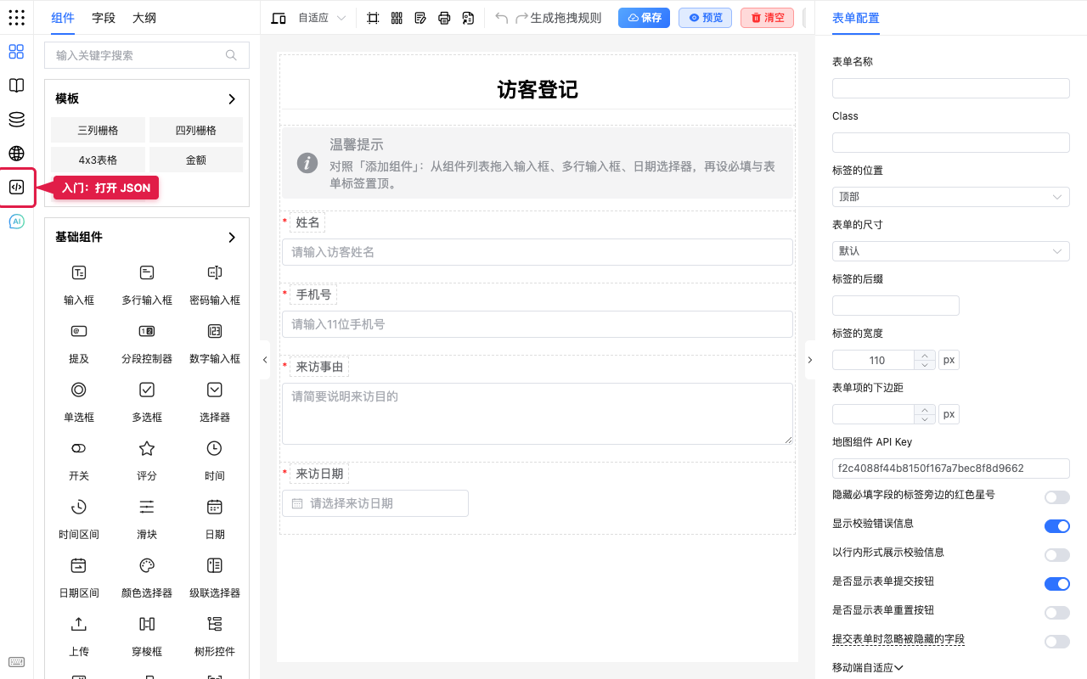
Task: Select the 树形控件 tree component
Action: click(215, 636)
